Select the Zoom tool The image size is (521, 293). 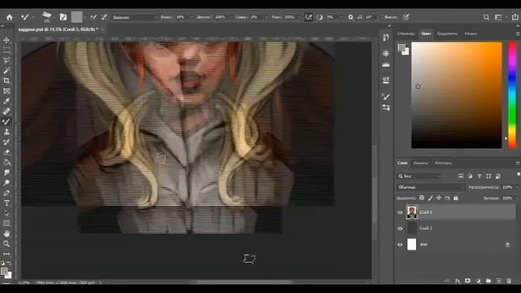coord(7,244)
